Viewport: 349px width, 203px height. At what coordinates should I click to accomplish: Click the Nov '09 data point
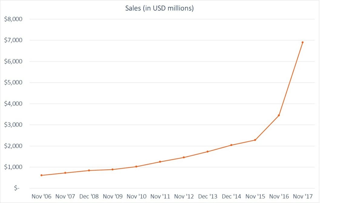pos(113,169)
